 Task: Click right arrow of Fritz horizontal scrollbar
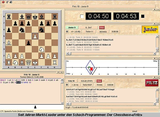pyautogui.click(x=155, y=104)
